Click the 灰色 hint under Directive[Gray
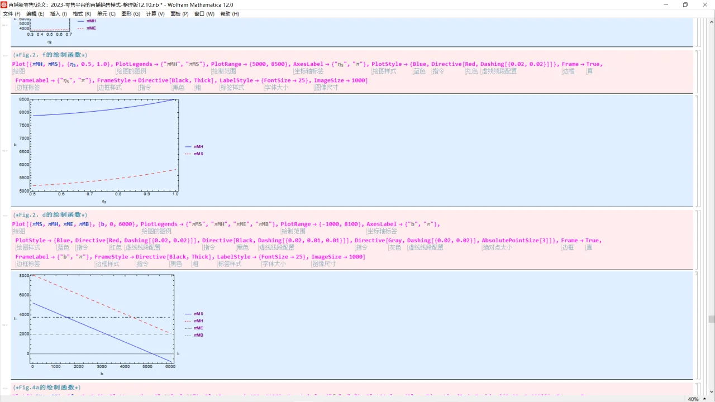This screenshot has height=402, width=715. click(x=395, y=247)
